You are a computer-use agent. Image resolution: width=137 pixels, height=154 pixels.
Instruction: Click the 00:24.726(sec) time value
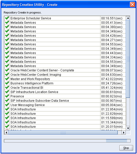112,83
